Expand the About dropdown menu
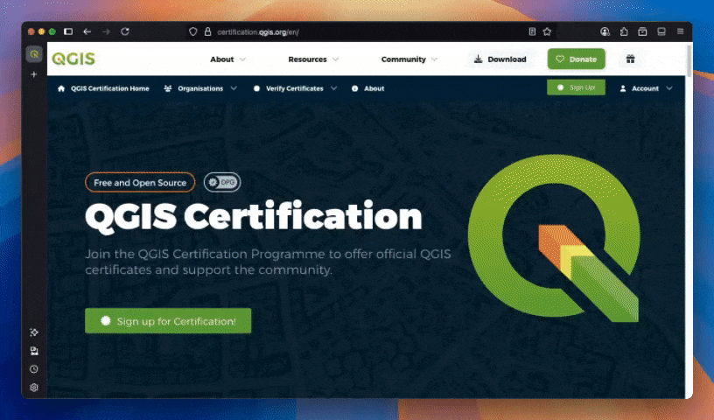This screenshot has height=420, width=714. [x=227, y=59]
